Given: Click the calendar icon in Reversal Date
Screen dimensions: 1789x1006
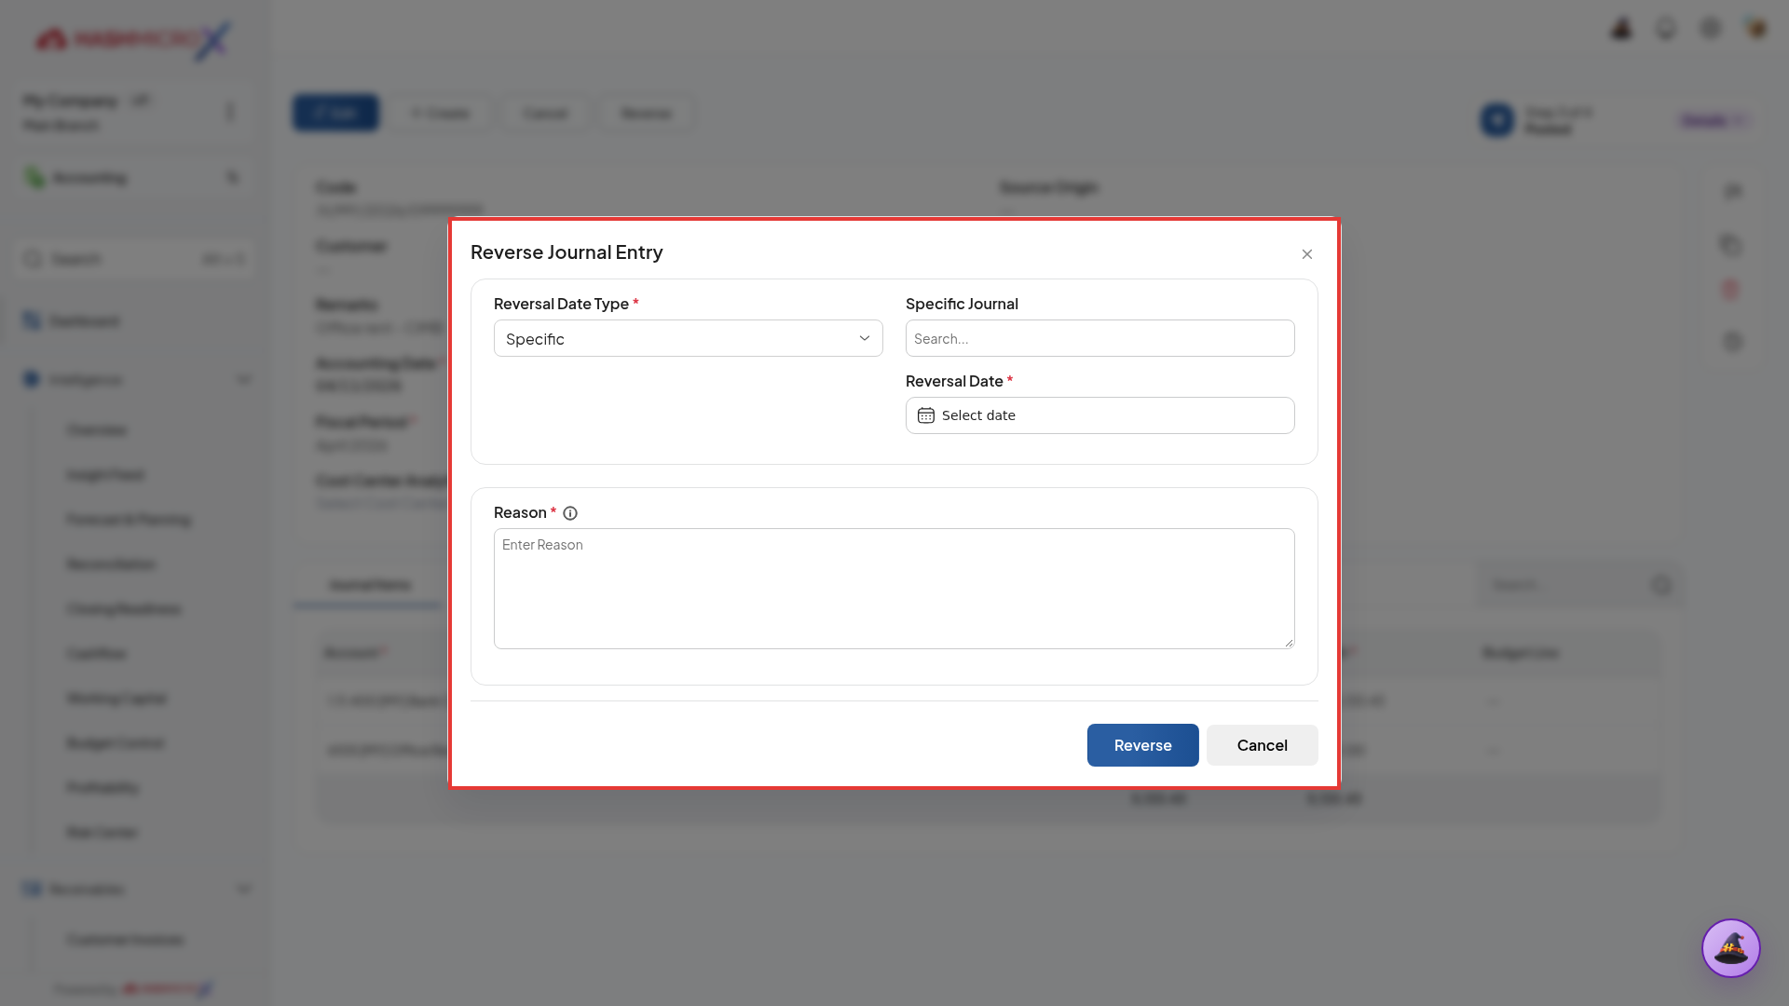Looking at the screenshot, I should [925, 415].
